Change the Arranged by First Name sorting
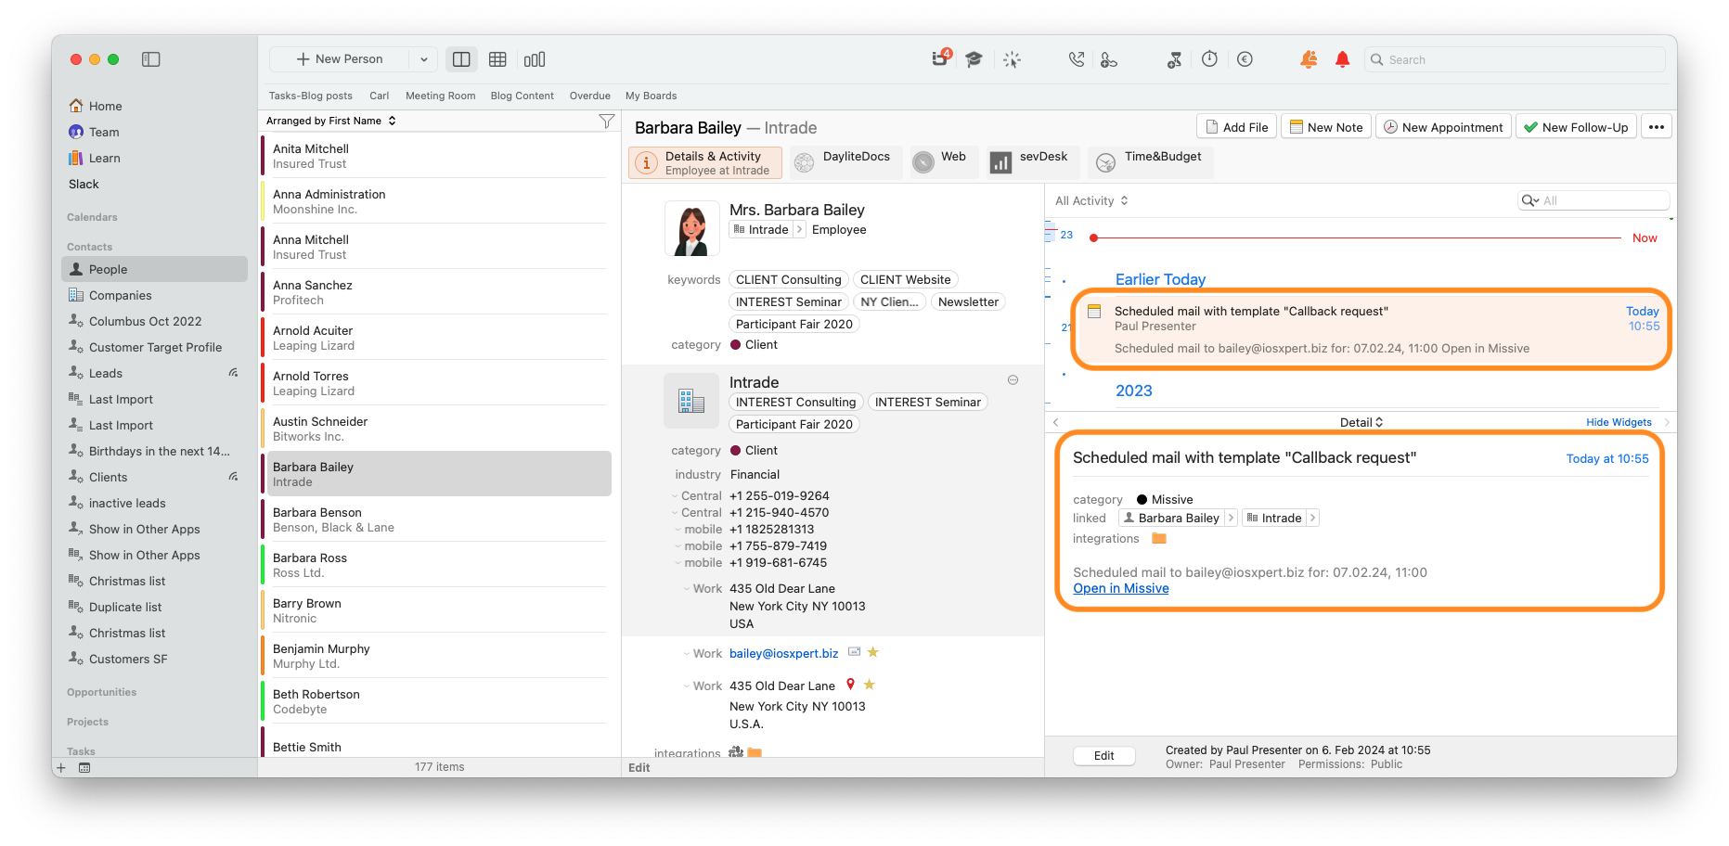Screen dimensions: 1729x846 pyautogui.click(x=331, y=121)
